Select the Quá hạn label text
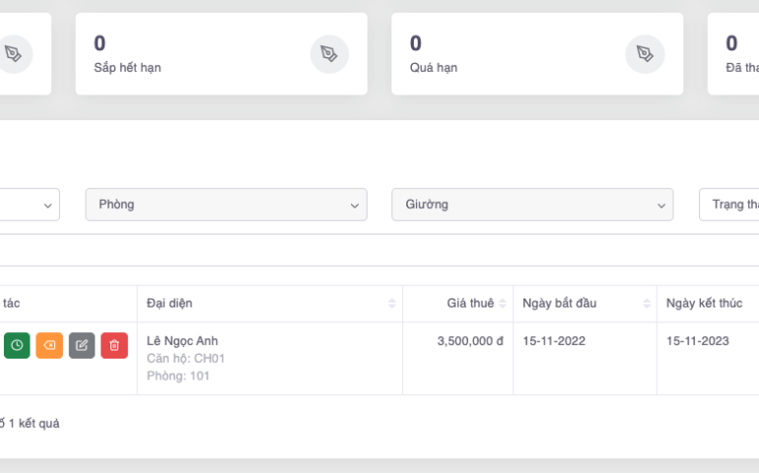The height and width of the screenshot is (473, 759). [434, 68]
